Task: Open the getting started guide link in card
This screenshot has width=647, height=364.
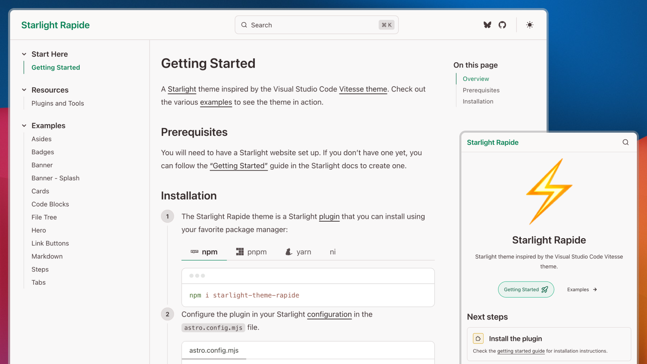Action: 521,351
